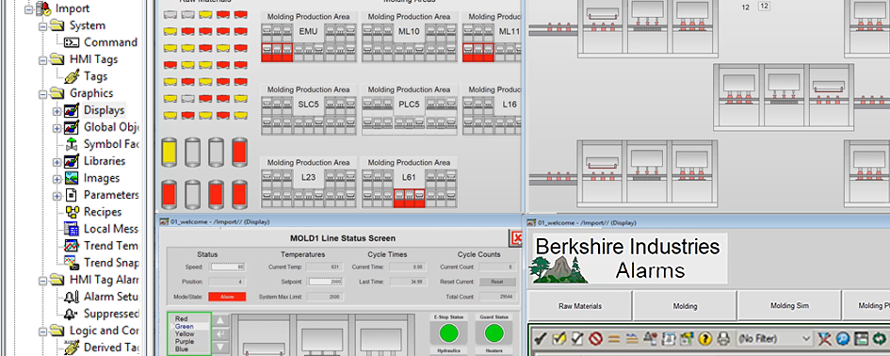Click the blue magnifier find icon
890x356 pixels.
[x=843, y=339]
